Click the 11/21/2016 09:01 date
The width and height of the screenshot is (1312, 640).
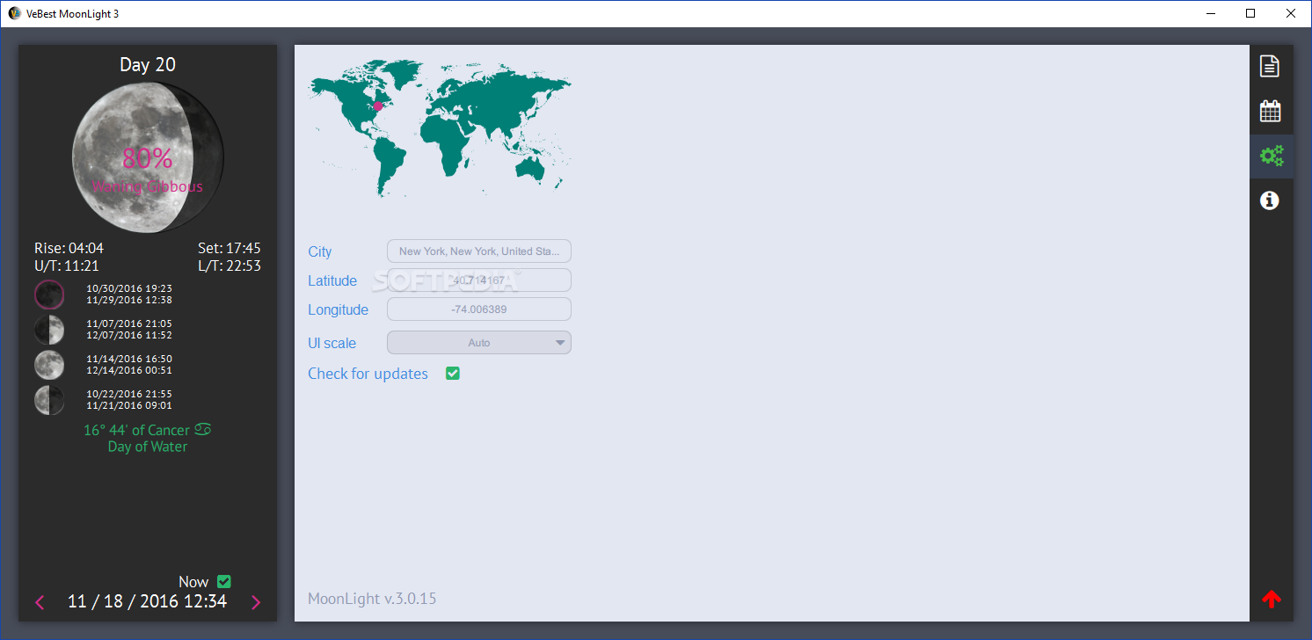[x=129, y=406]
